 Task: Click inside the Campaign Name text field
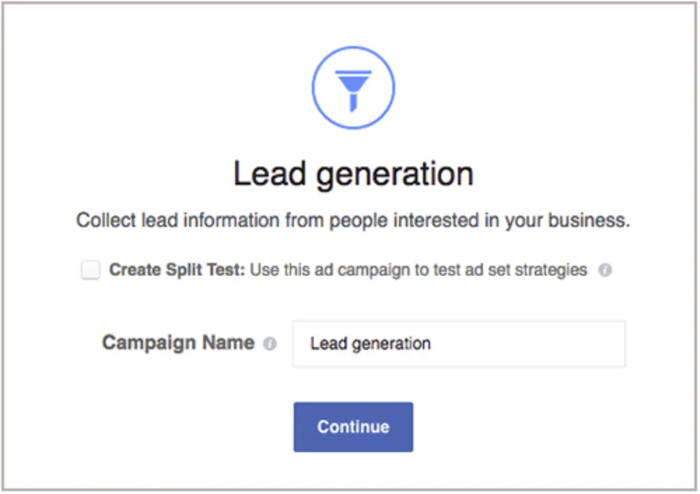pyautogui.click(x=458, y=344)
